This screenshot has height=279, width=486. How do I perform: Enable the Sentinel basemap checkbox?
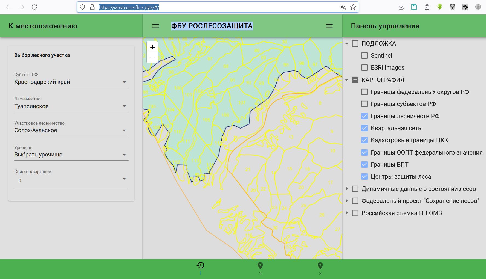click(x=364, y=56)
